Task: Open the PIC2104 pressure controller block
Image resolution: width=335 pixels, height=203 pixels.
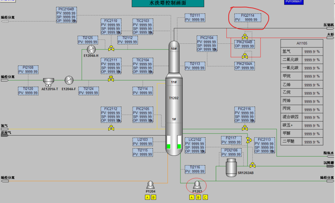Action: [207, 43]
